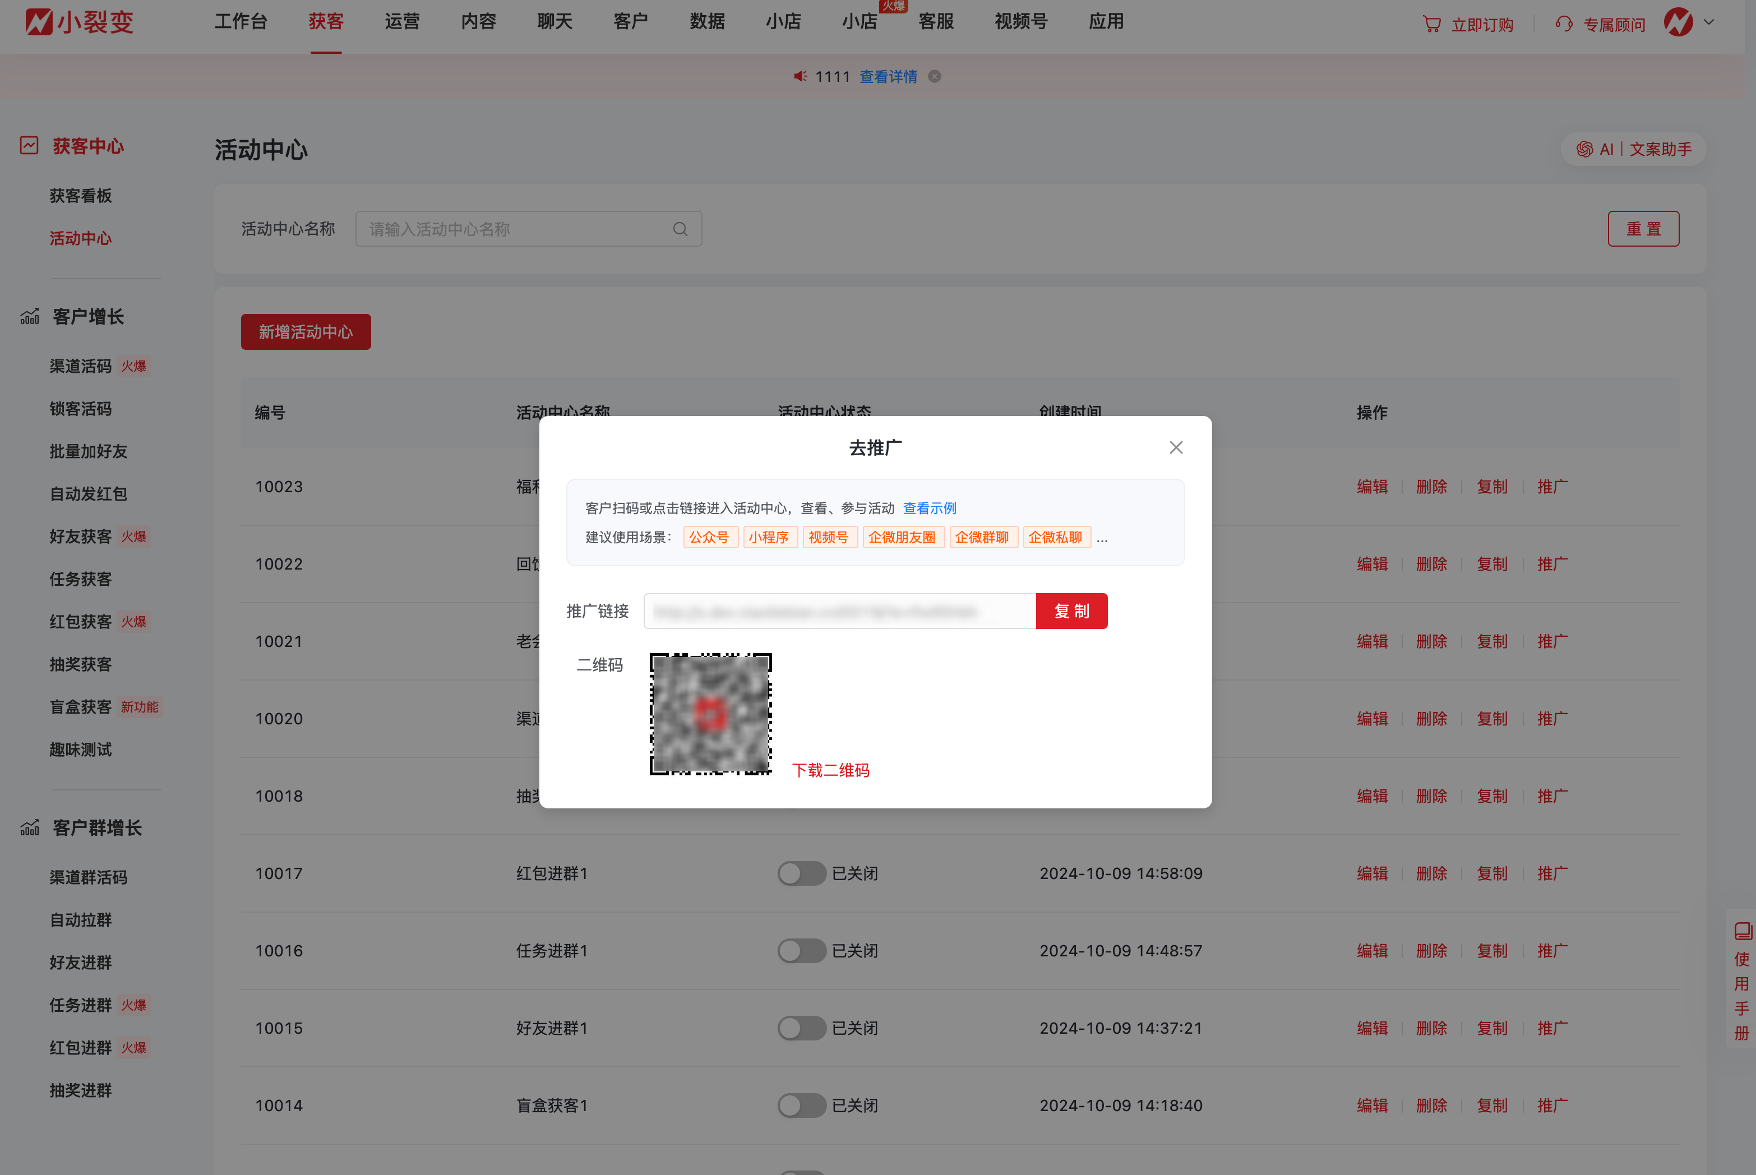Open the 内容 top menu
Screen dimensions: 1756x1175
click(x=478, y=22)
